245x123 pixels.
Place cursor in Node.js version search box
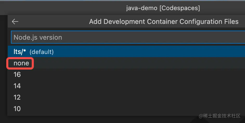(128, 37)
